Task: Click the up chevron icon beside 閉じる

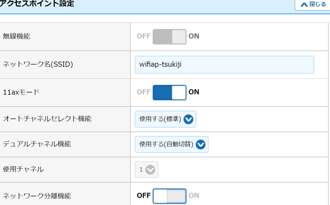Action: (x=304, y=5)
